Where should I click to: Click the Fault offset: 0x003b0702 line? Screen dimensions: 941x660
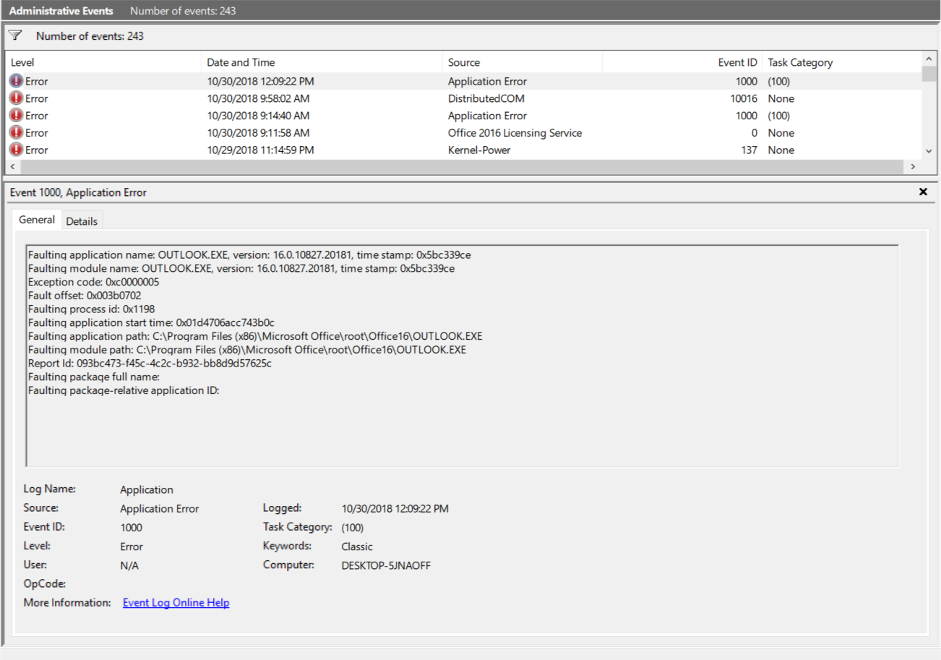[x=85, y=296]
